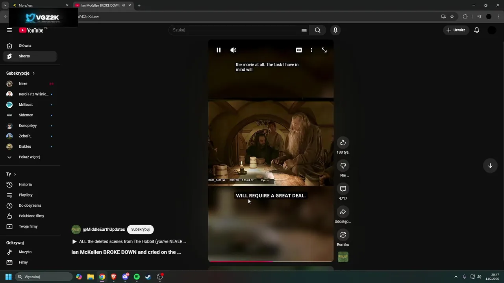Open Nexe subscription channel

(x=30, y=84)
